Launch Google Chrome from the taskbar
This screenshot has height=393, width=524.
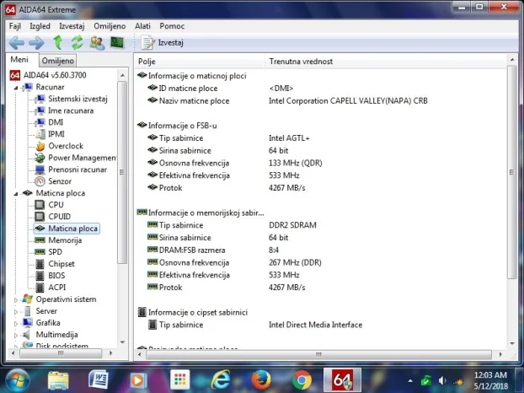[x=302, y=380]
